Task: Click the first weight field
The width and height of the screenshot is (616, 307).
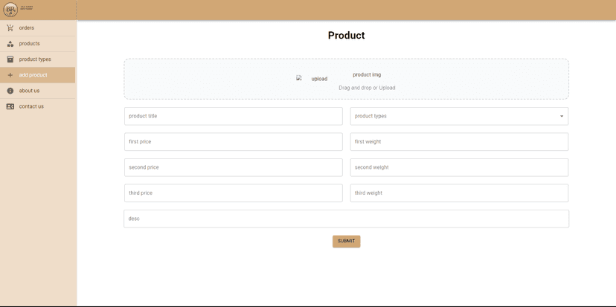Action: click(x=459, y=141)
